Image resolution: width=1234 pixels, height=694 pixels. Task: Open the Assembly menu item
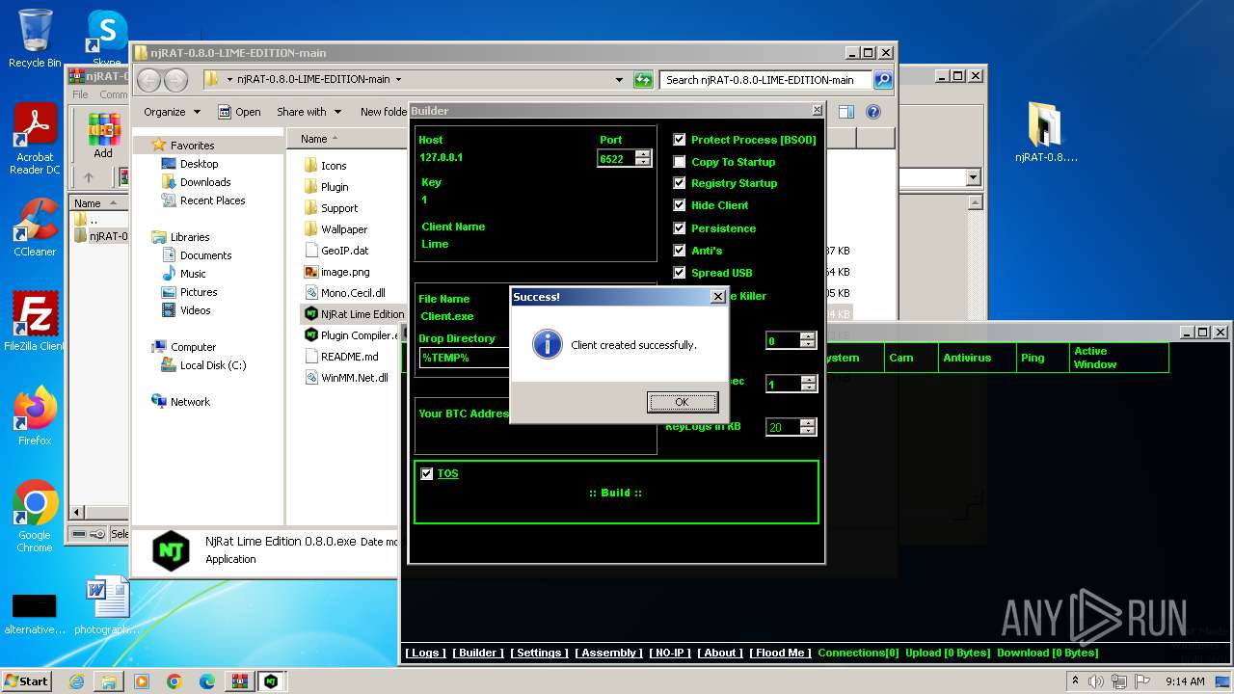tap(609, 653)
